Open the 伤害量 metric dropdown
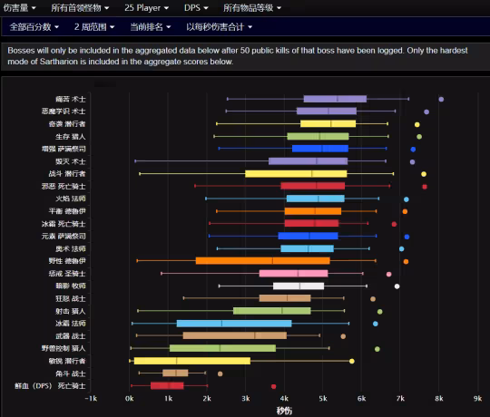Viewport: 490px width, 417px height. point(19,8)
